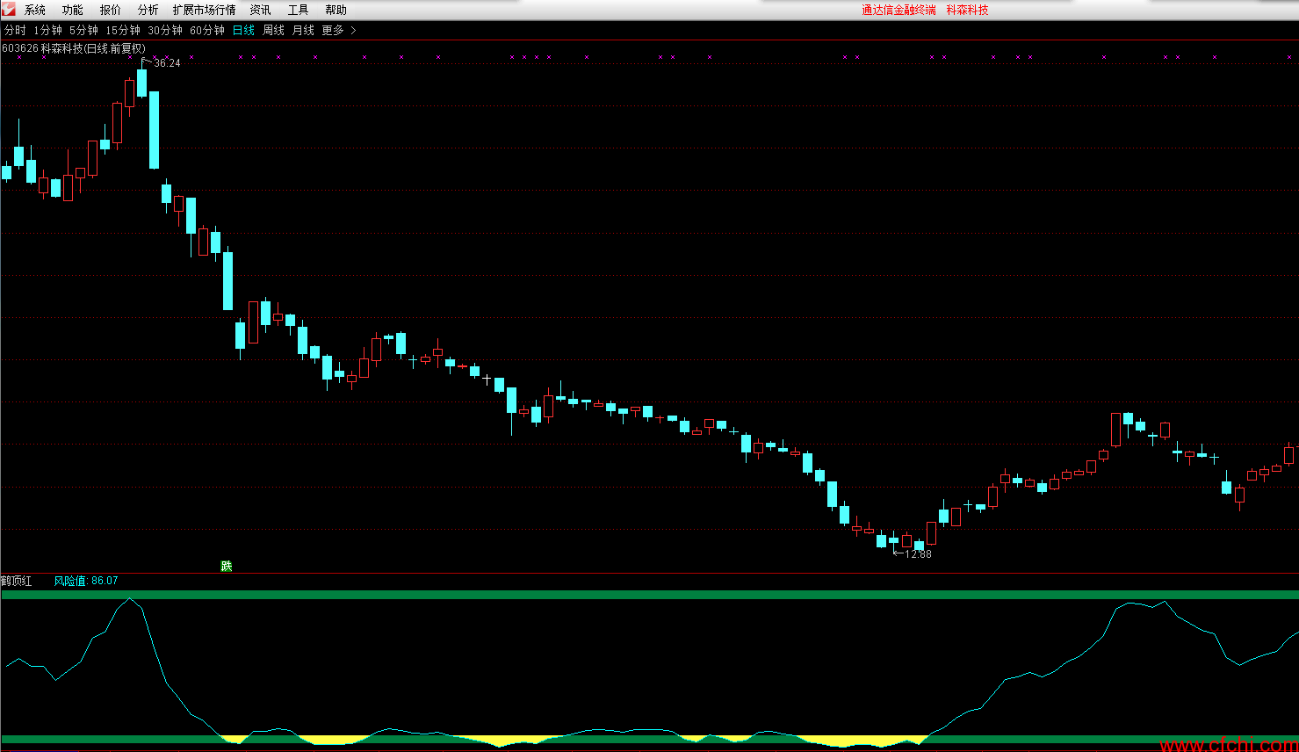Select the 60分钟 period tab
Image resolution: width=1299 pixels, height=752 pixels.
coord(207,30)
